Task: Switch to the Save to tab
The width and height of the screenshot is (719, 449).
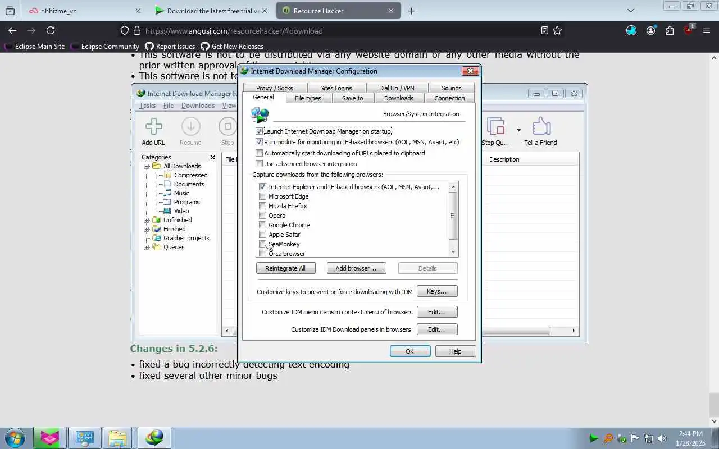Action: 353,98
